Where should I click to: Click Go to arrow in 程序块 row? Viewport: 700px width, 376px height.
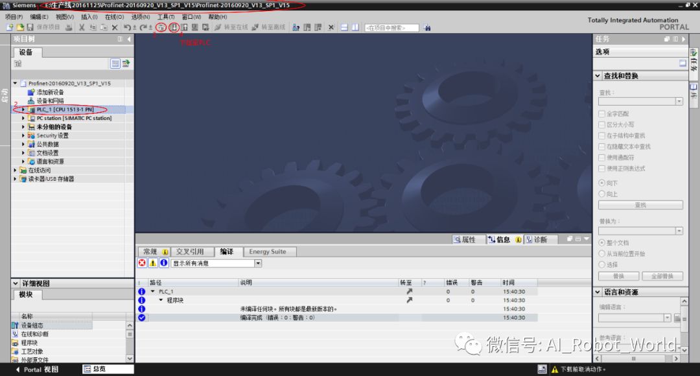[x=409, y=300]
